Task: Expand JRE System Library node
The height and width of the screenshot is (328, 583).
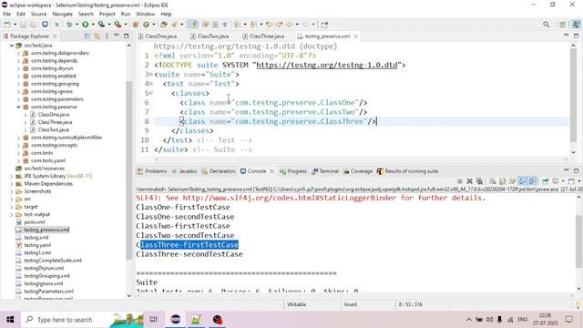Action: (x=12, y=176)
